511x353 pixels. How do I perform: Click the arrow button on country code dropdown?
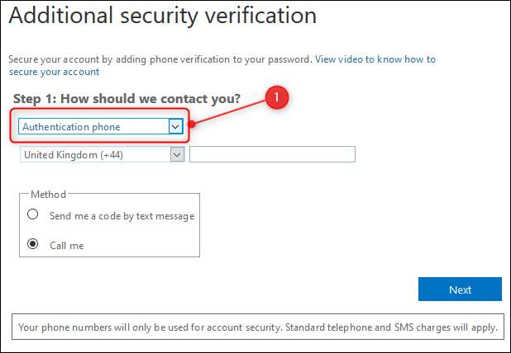coord(177,154)
